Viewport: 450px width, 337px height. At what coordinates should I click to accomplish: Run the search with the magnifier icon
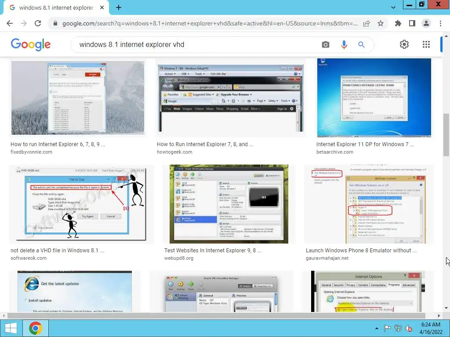pos(361,45)
